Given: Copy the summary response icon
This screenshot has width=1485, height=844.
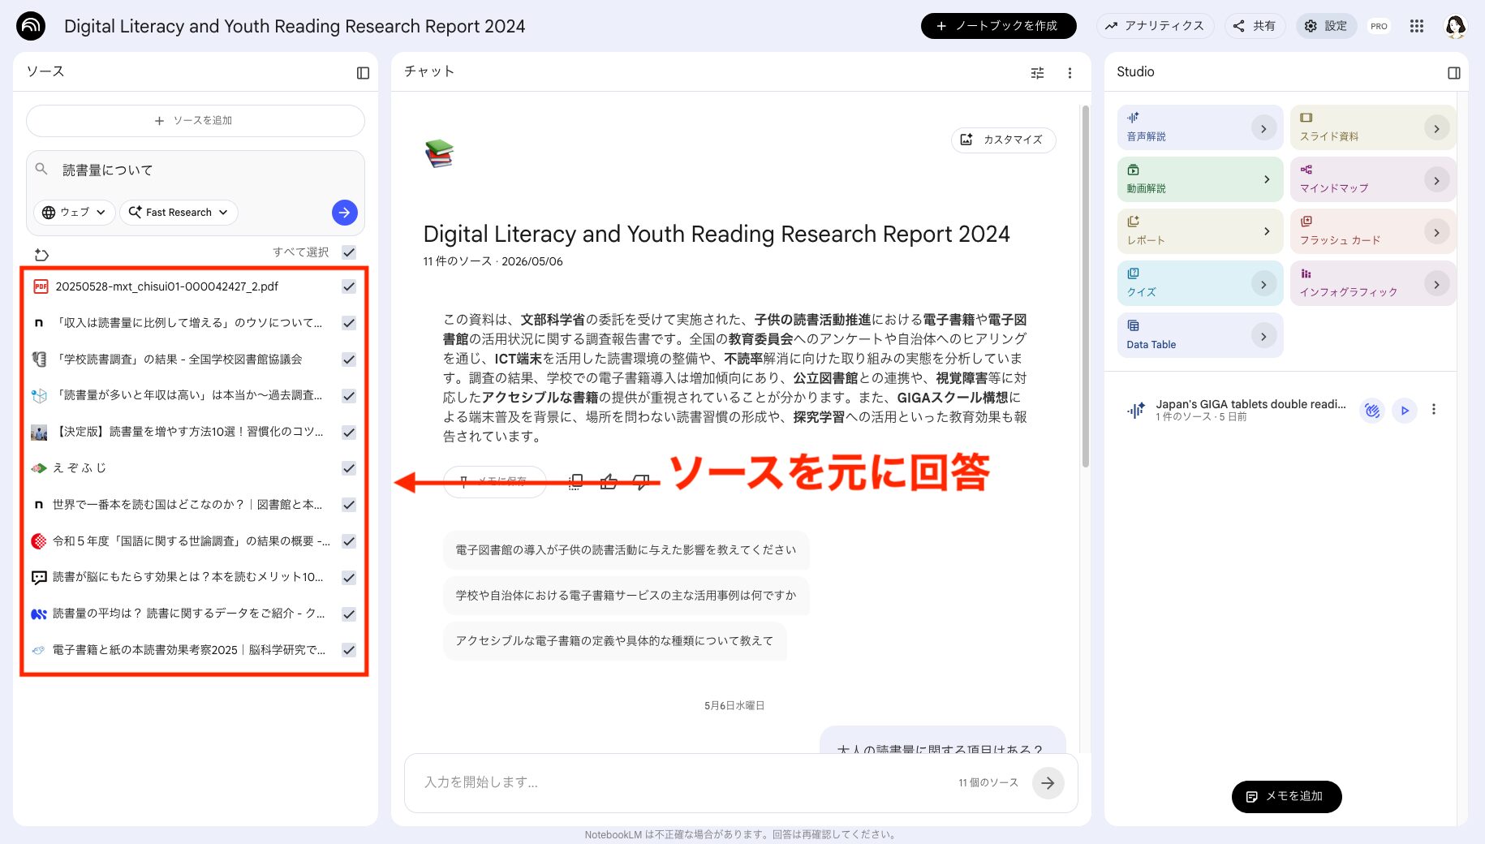Looking at the screenshot, I should click(575, 482).
